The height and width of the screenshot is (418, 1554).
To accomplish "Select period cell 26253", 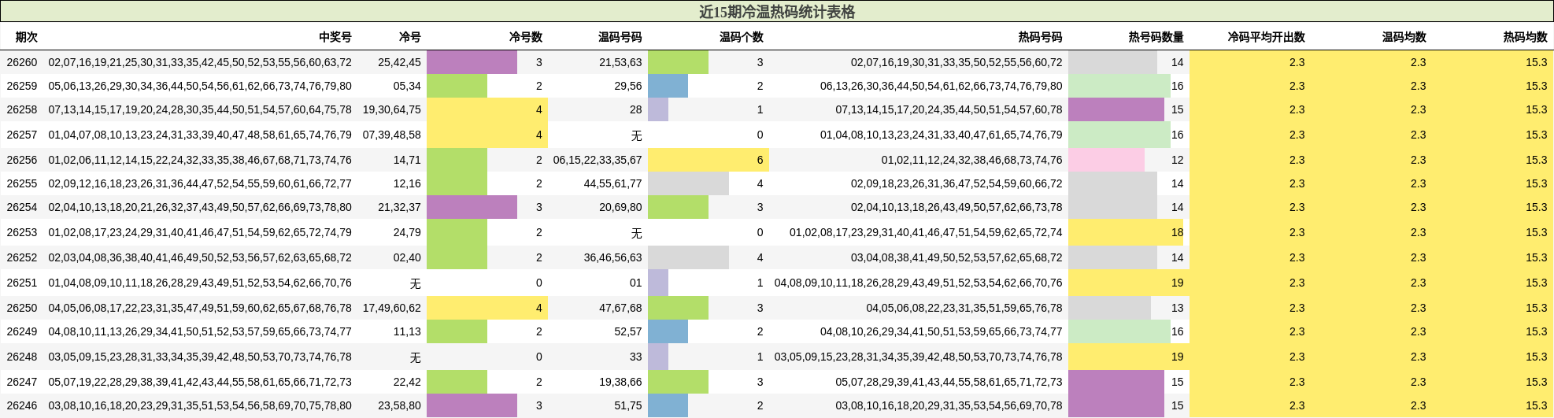I will [22, 232].
